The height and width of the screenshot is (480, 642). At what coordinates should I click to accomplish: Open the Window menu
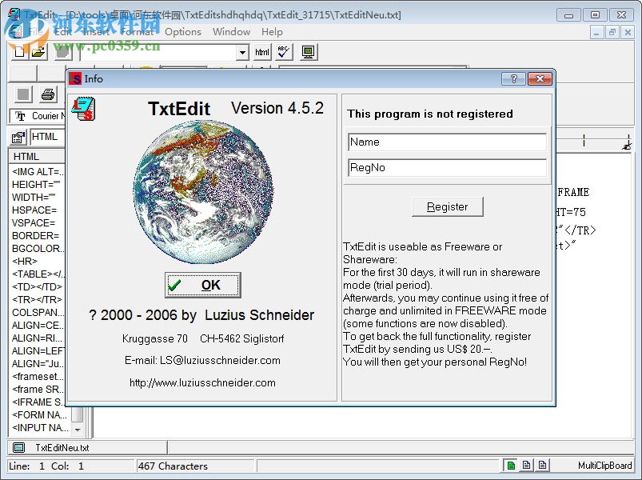click(231, 32)
